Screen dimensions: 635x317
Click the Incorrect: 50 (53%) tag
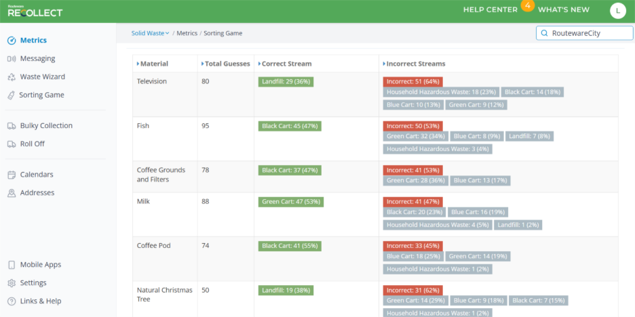point(413,126)
